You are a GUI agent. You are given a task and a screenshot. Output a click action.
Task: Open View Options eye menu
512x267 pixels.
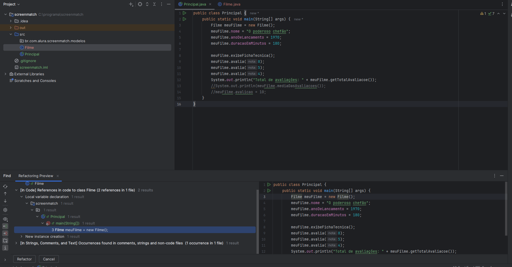click(5, 219)
